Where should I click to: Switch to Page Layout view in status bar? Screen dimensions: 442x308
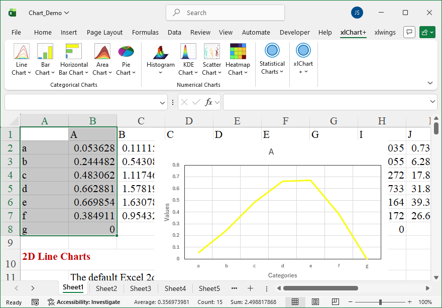(x=315, y=302)
